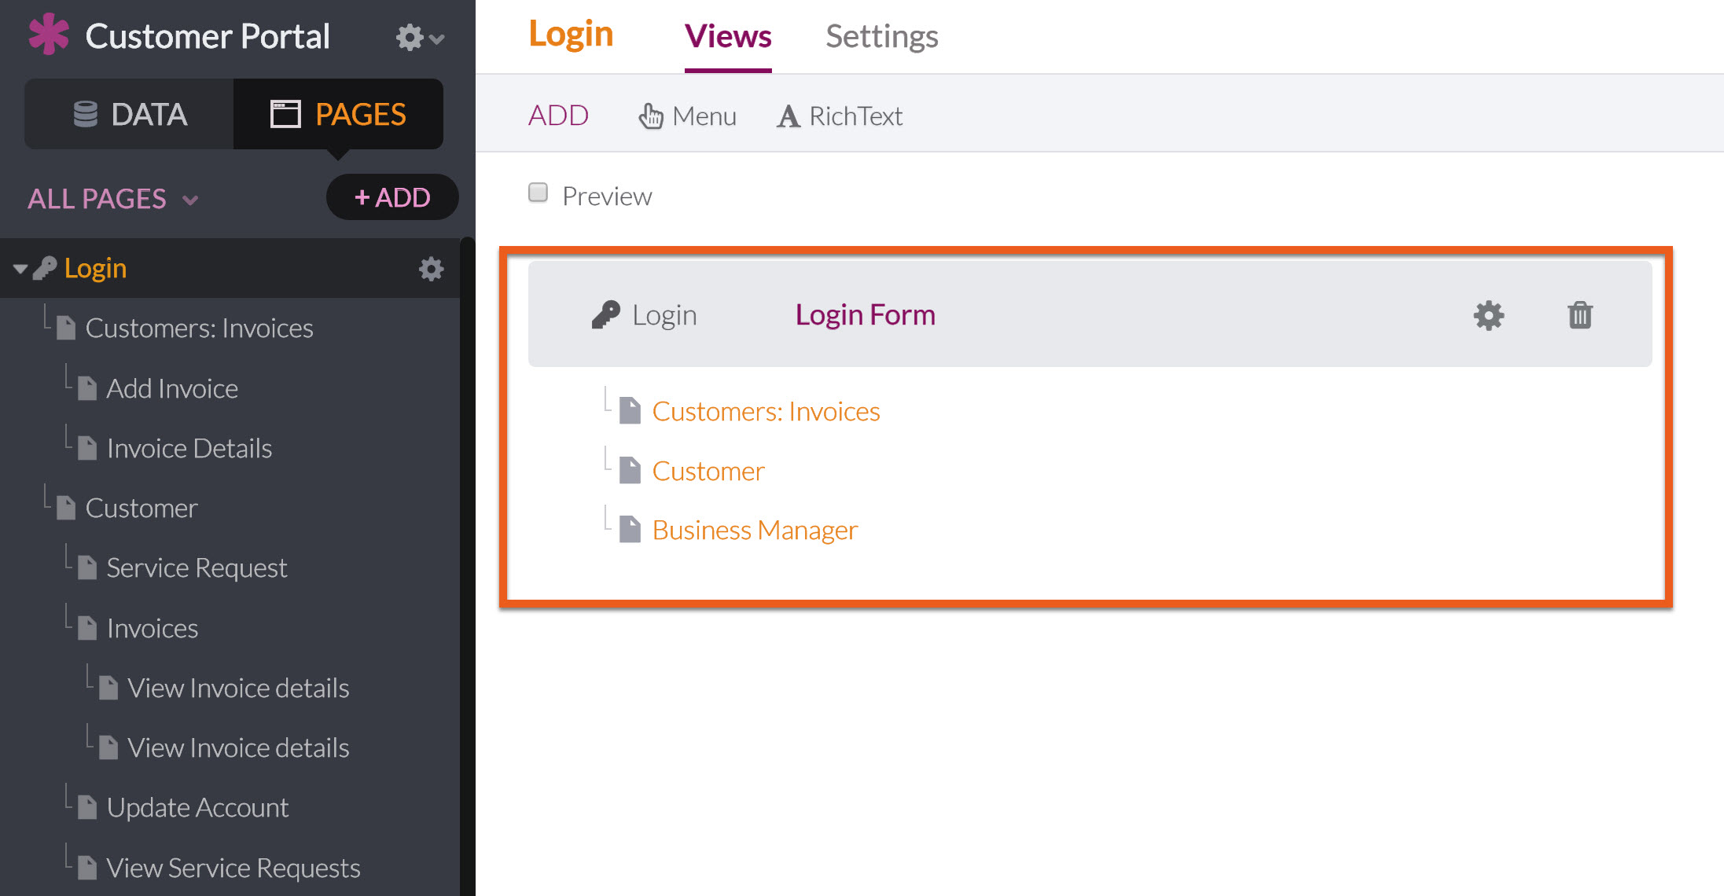Click the page icon beside Service Request
Screen dimensions: 1724x896
coord(87,567)
